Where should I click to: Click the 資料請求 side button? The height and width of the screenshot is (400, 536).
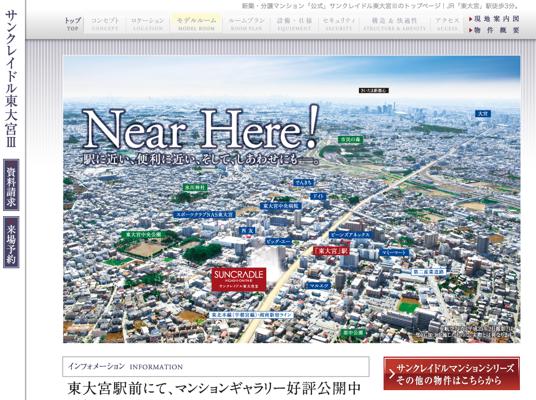click(x=11, y=185)
